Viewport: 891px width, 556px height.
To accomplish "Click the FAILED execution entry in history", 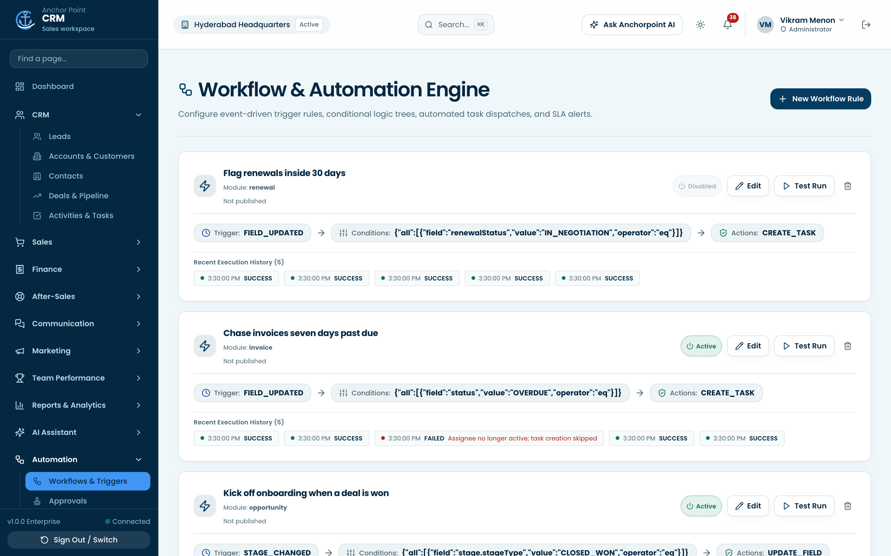I will [489, 438].
